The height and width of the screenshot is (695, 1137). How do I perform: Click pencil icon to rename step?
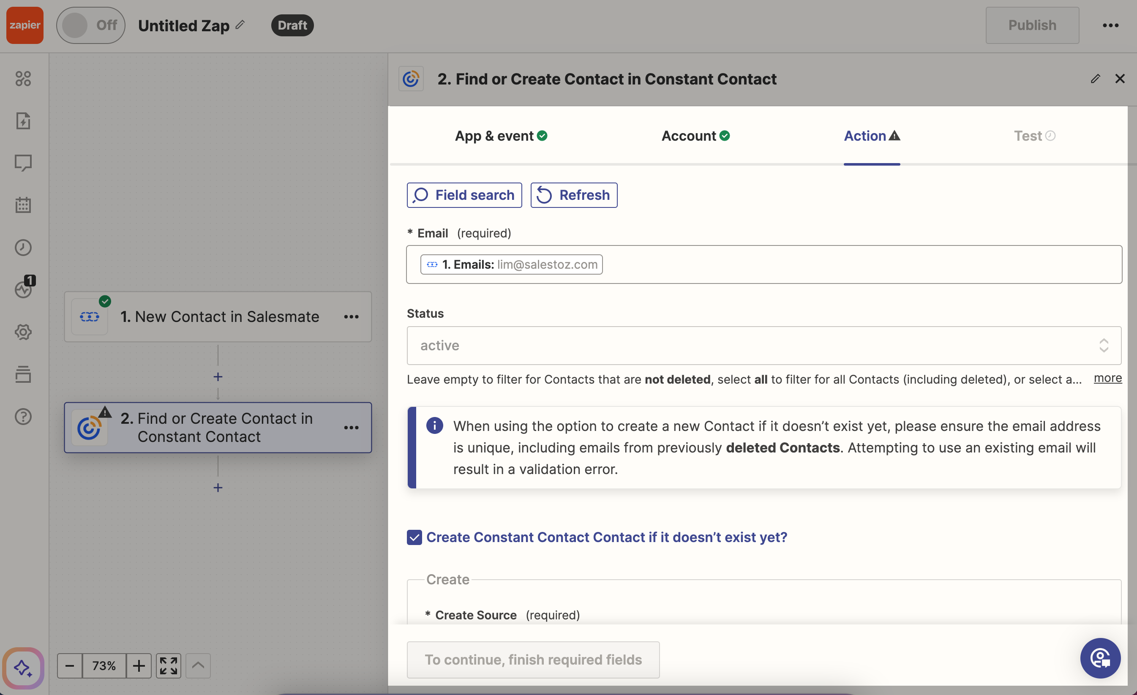pos(1096,79)
